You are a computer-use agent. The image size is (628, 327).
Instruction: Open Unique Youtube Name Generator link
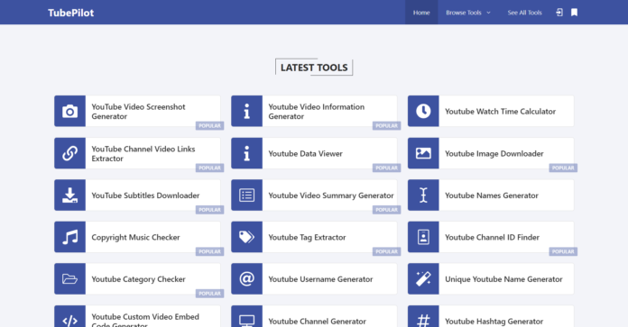pyautogui.click(x=503, y=279)
